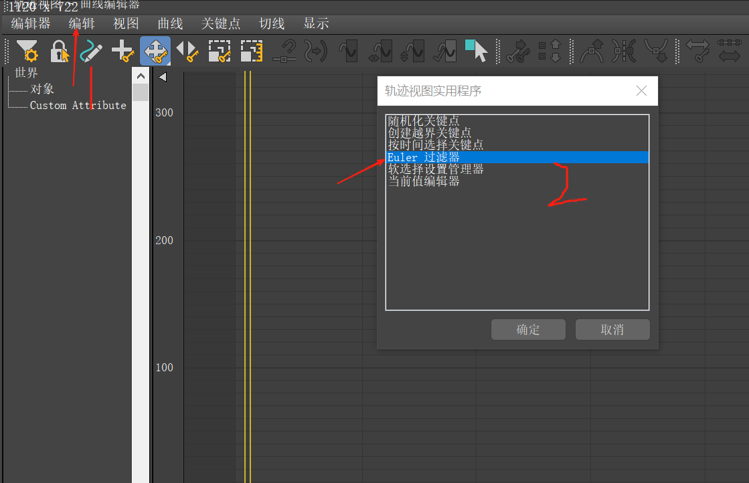Screen dimensions: 749x483
Task: Click the Select Next Key icon
Action: pyautogui.click(x=518, y=51)
